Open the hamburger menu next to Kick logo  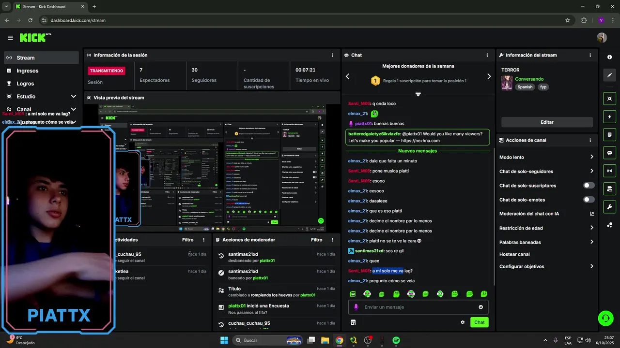[10, 38]
